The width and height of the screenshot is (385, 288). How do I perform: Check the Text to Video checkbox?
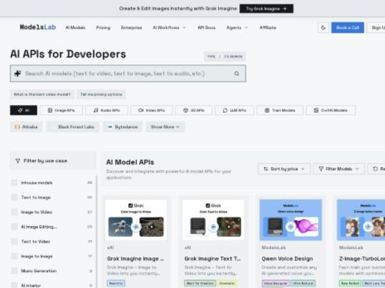point(15,241)
